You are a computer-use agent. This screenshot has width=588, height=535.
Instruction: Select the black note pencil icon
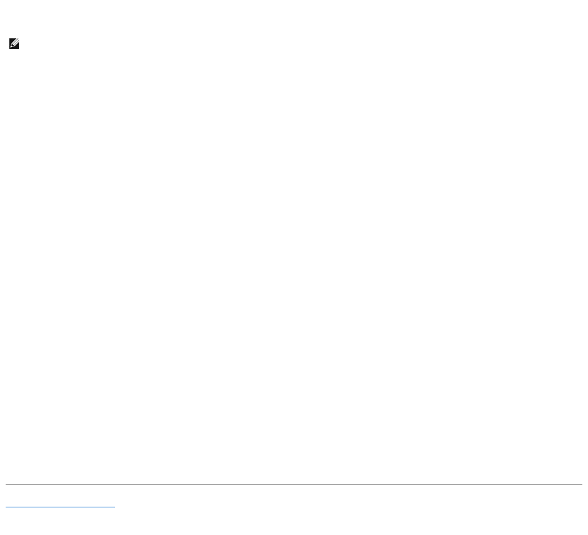click(x=14, y=43)
